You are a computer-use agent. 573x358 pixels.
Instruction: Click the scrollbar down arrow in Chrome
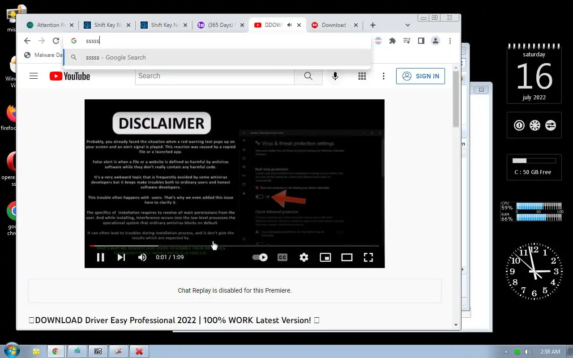click(x=456, y=325)
